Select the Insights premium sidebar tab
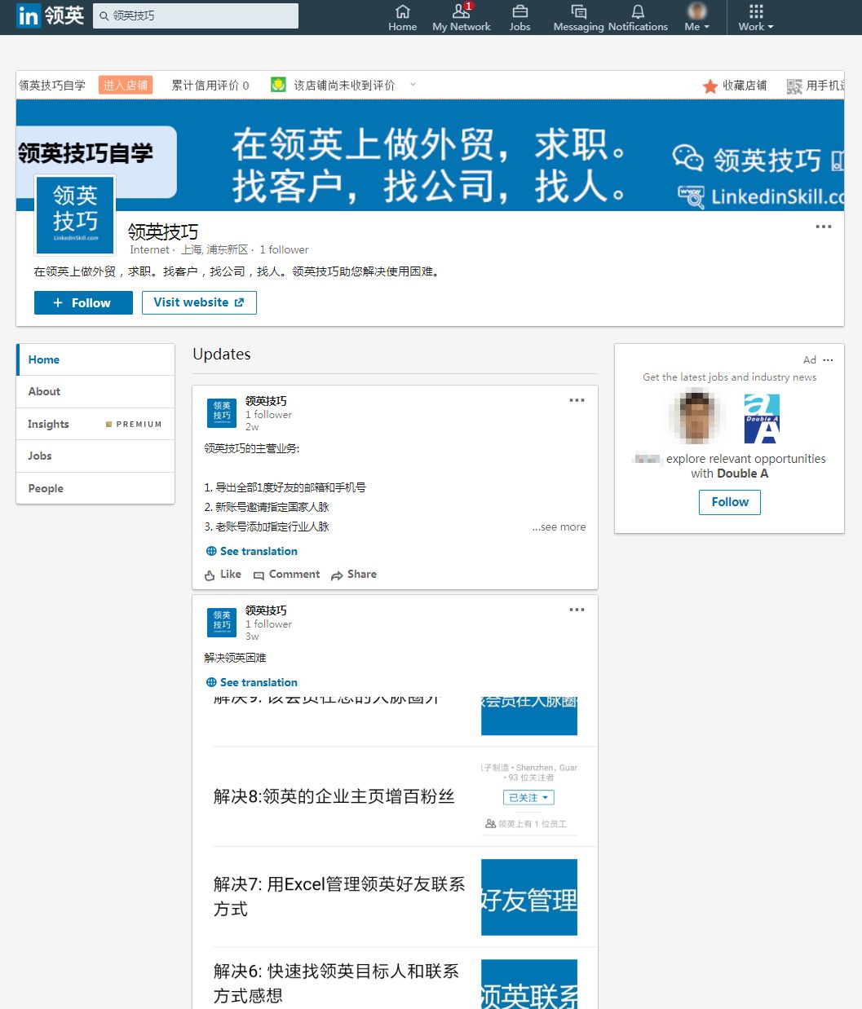The image size is (862, 1009). [x=95, y=424]
